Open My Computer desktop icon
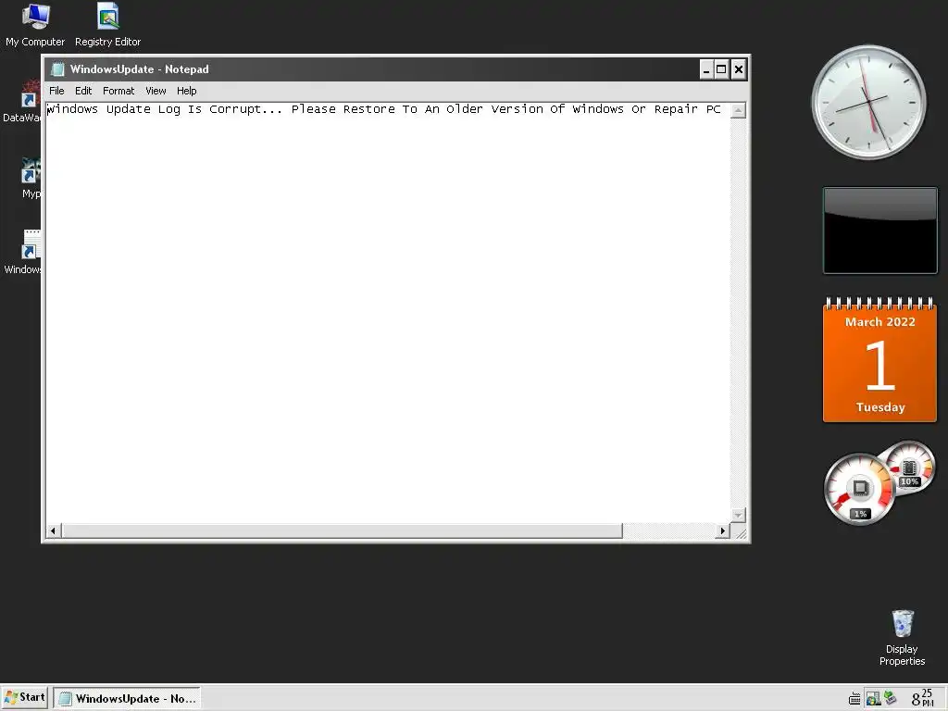This screenshot has height=711, width=948. click(x=35, y=25)
